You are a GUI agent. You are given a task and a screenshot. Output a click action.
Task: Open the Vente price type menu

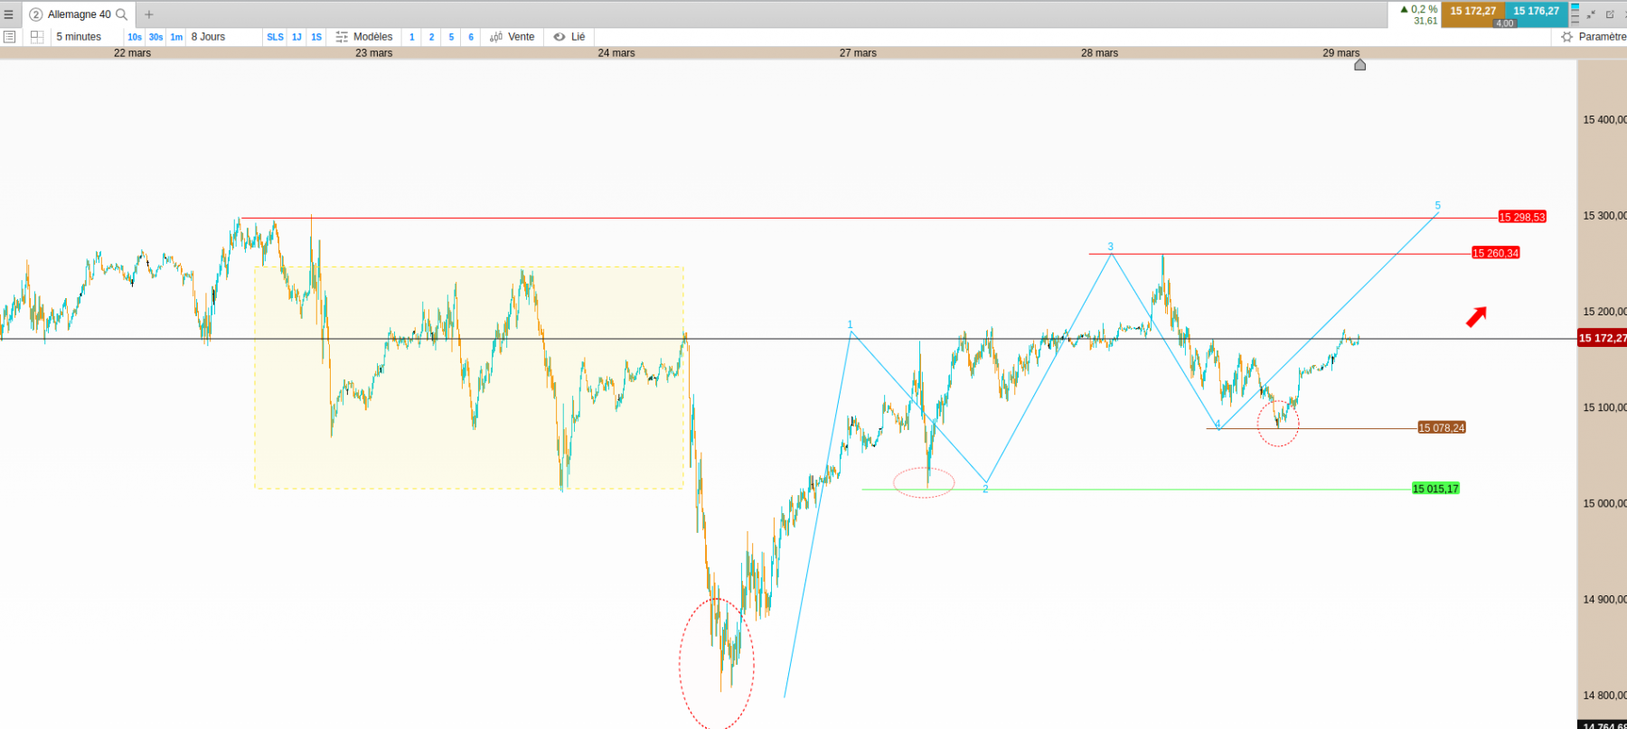(x=521, y=37)
